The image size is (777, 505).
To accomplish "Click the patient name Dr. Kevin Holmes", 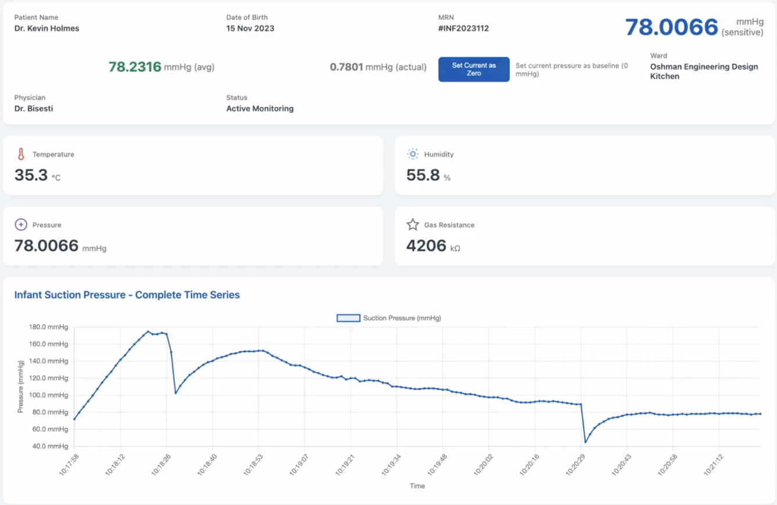I will pyautogui.click(x=46, y=27).
